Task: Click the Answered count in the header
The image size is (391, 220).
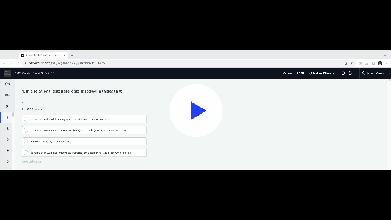Action: 293,73
